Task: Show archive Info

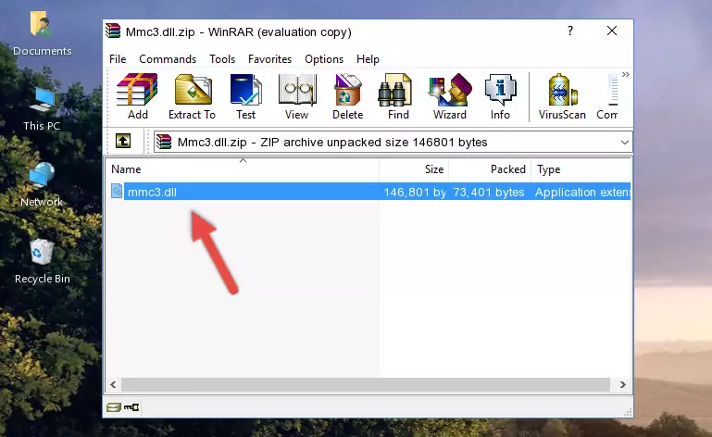Action: coord(500,97)
